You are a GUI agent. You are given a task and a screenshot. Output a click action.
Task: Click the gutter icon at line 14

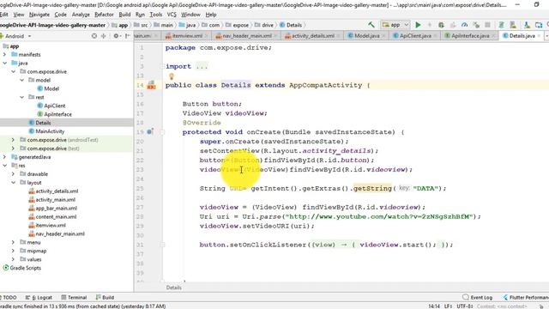(x=151, y=85)
